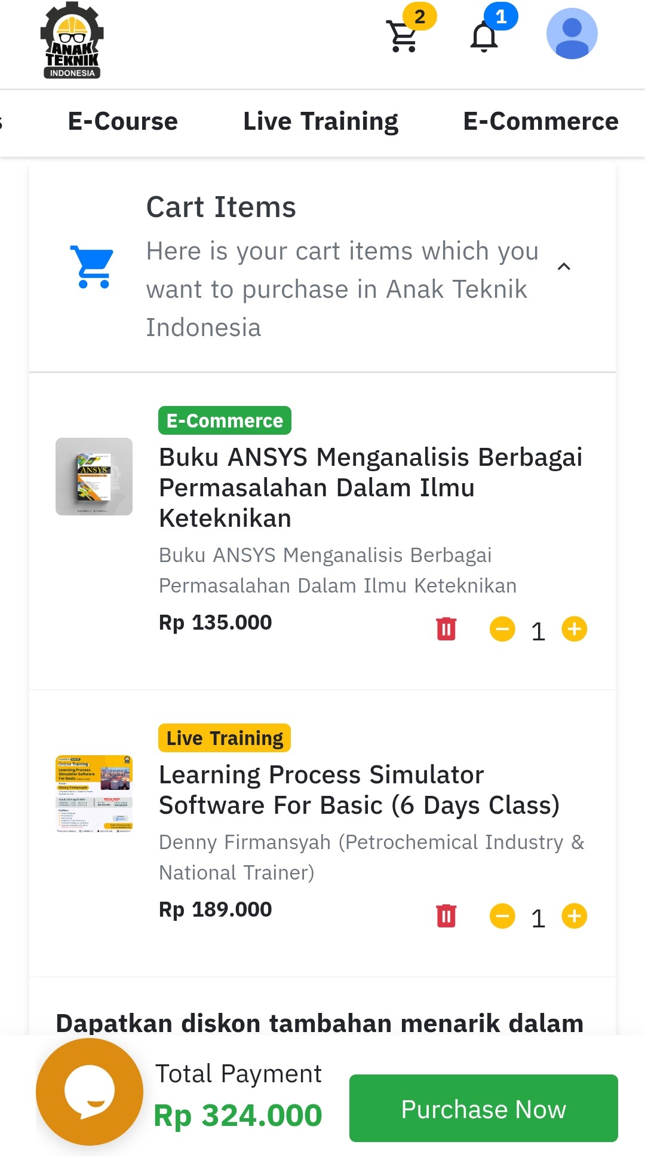Decrease quantity of Learning Process Simulator class
The width and height of the screenshot is (645, 1160).
click(502, 916)
